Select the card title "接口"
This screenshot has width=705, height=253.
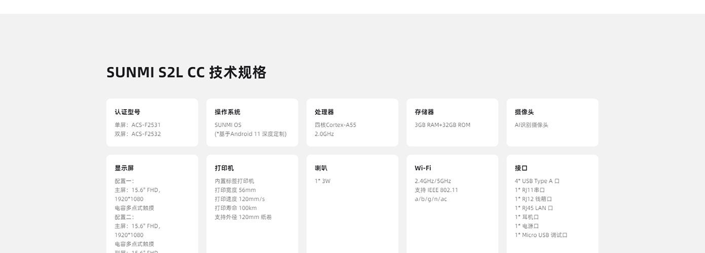pos(521,168)
